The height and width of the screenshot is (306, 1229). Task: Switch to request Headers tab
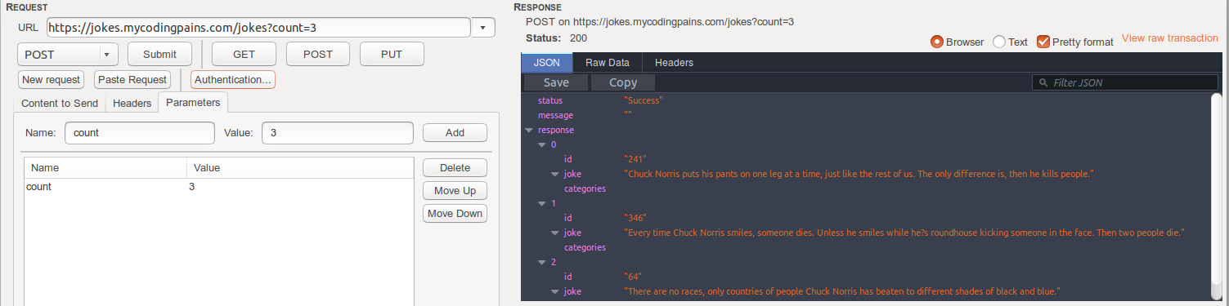[132, 104]
